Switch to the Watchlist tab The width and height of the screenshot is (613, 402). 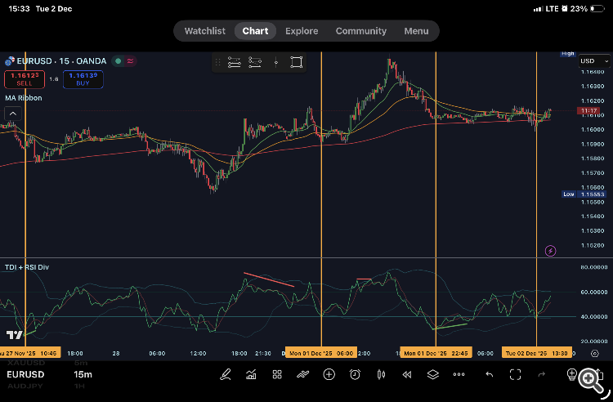coord(204,31)
